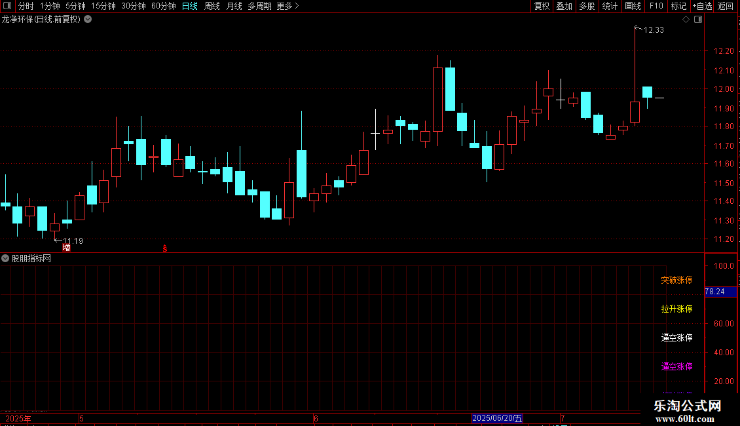Select the 日线 daily chart tab
Image resolution: width=740 pixels, height=426 pixels.
[x=190, y=6]
